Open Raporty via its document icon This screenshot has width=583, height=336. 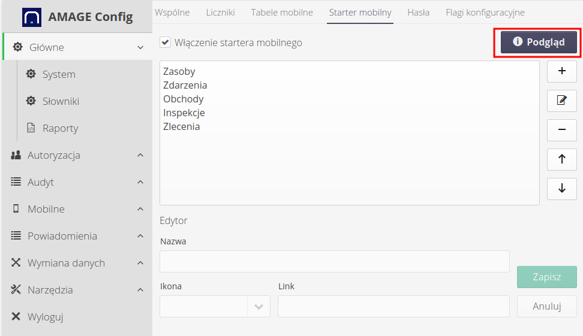tap(31, 128)
